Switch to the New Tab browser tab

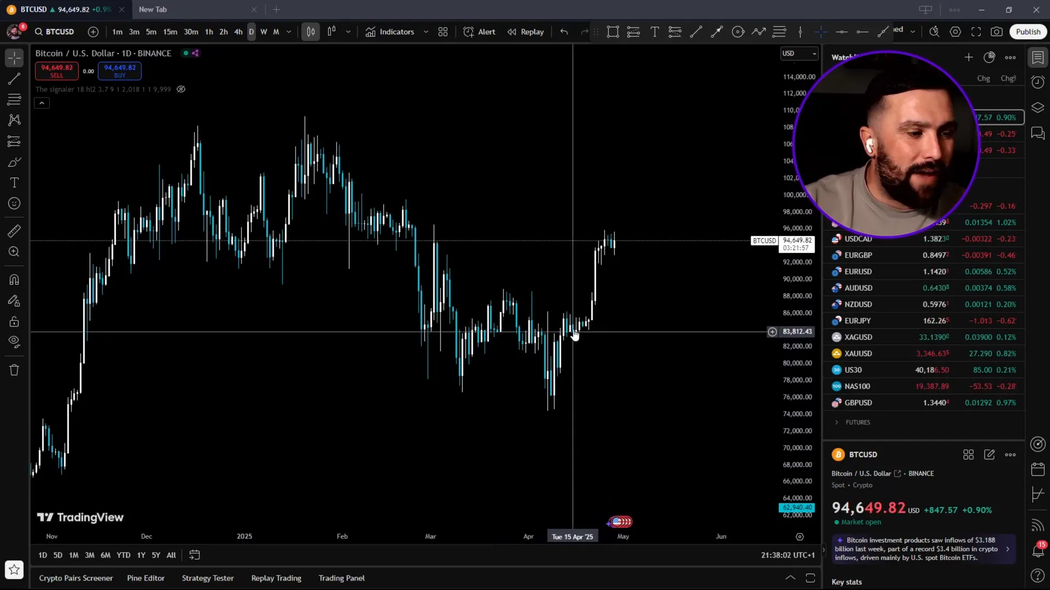click(x=197, y=9)
